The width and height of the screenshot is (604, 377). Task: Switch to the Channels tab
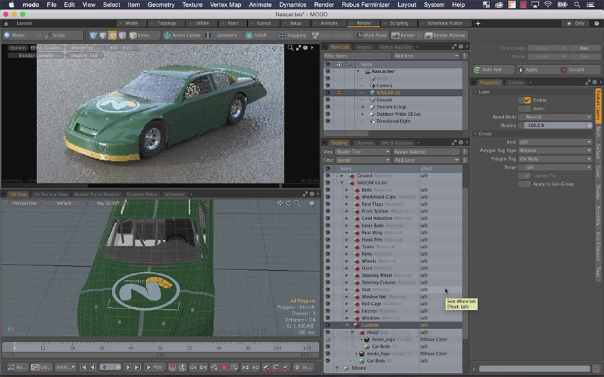(364, 143)
